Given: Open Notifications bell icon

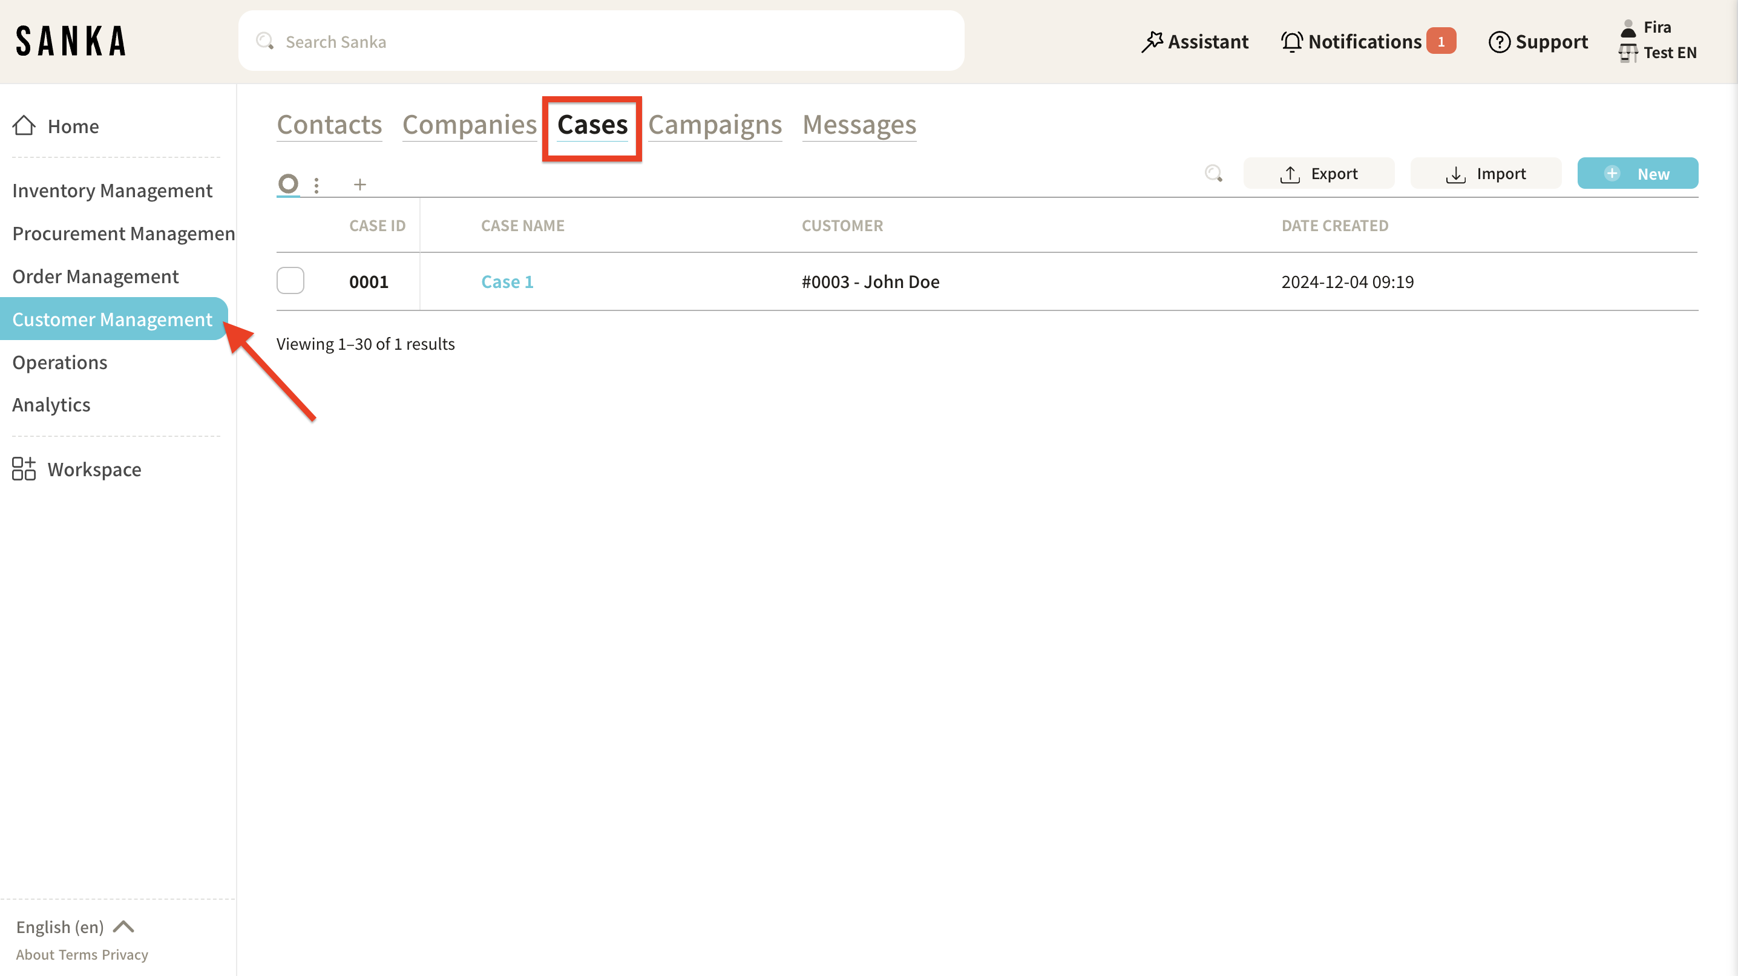Looking at the screenshot, I should 1291,42.
